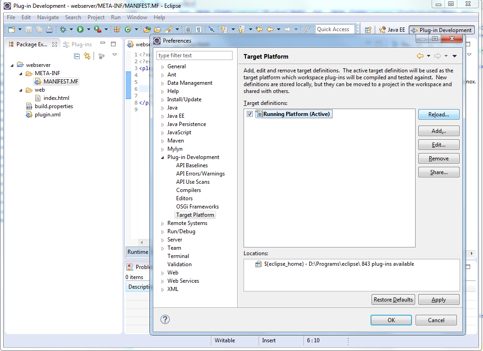483x351 pixels.
Task: Switch to Plug-in Development perspective
Action: tap(442, 30)
